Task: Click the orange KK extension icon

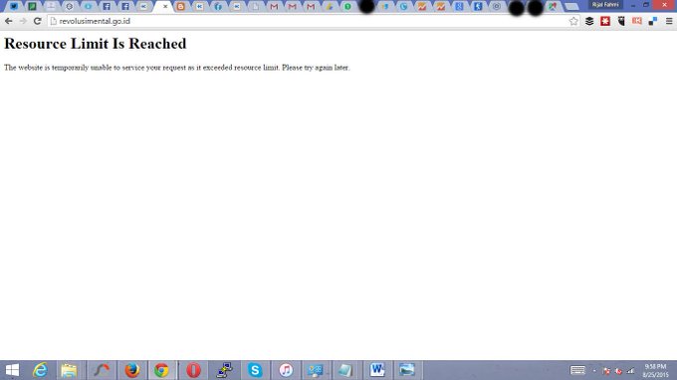Action: click(637, 21)
